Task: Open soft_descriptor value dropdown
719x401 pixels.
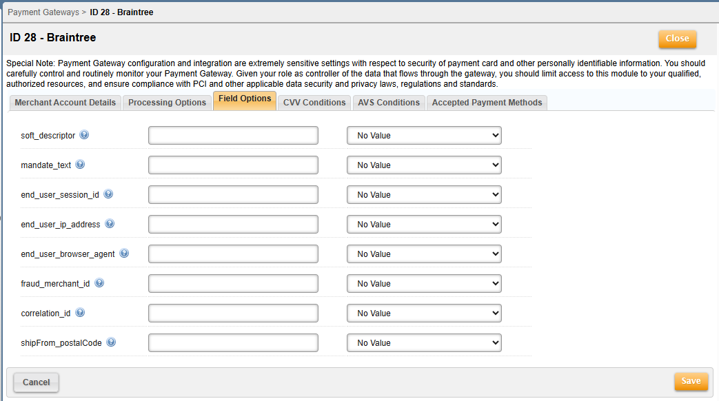Action: click(424, 136)
